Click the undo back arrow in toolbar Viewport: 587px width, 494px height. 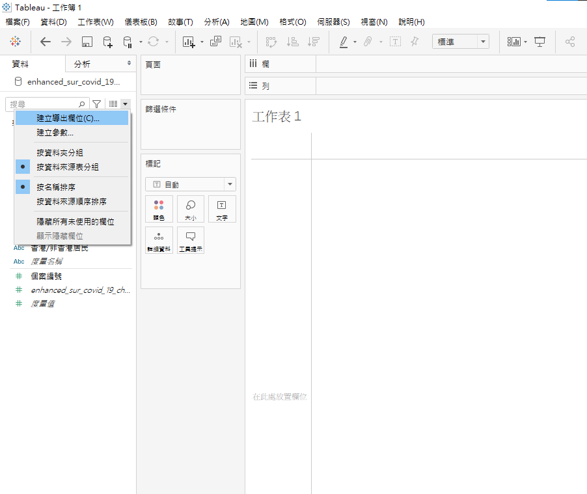point(46,42)
